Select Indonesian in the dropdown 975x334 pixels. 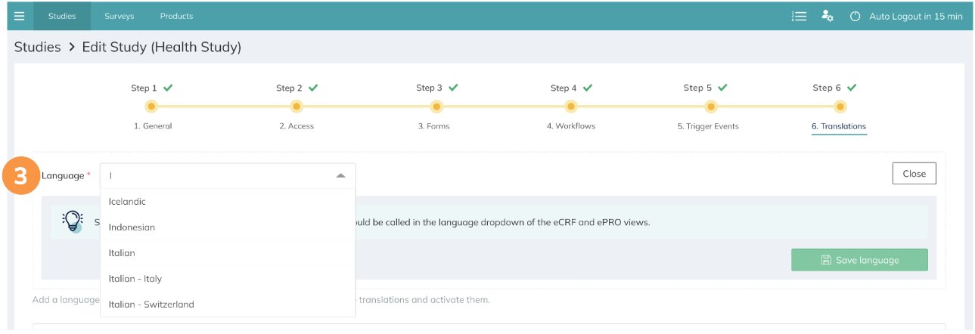click(132, 227)
